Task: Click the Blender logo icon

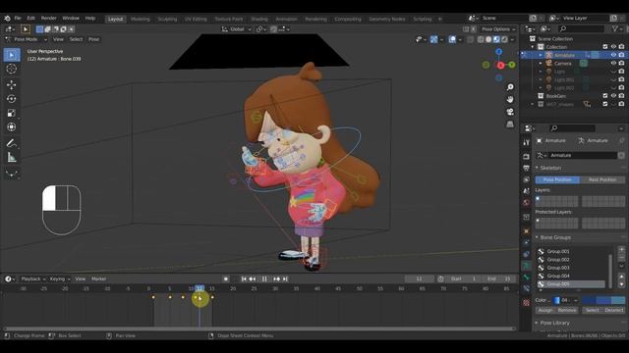Action: pyautogui.click(x=7, y=19)
